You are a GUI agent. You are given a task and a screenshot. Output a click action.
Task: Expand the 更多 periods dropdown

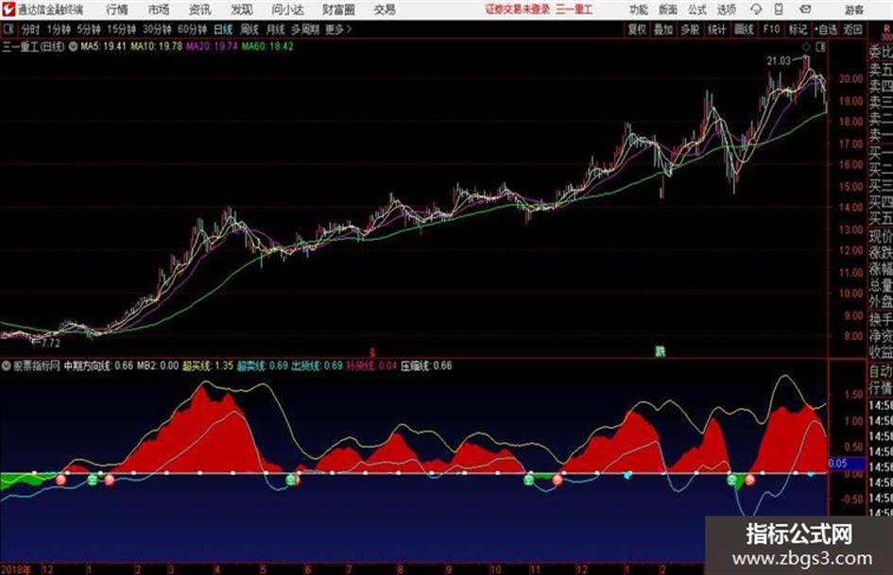[338, 29]
